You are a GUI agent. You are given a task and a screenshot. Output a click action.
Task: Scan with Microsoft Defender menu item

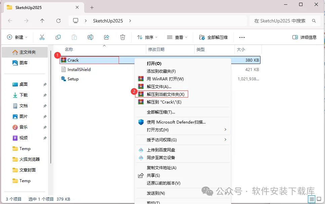(x=183, y=122)
